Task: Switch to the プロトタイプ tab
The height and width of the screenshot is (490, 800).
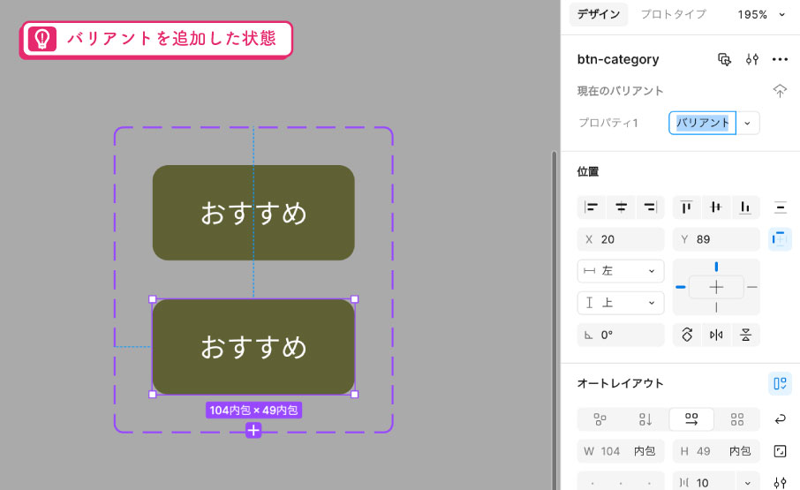Action: tap(673, 14)
